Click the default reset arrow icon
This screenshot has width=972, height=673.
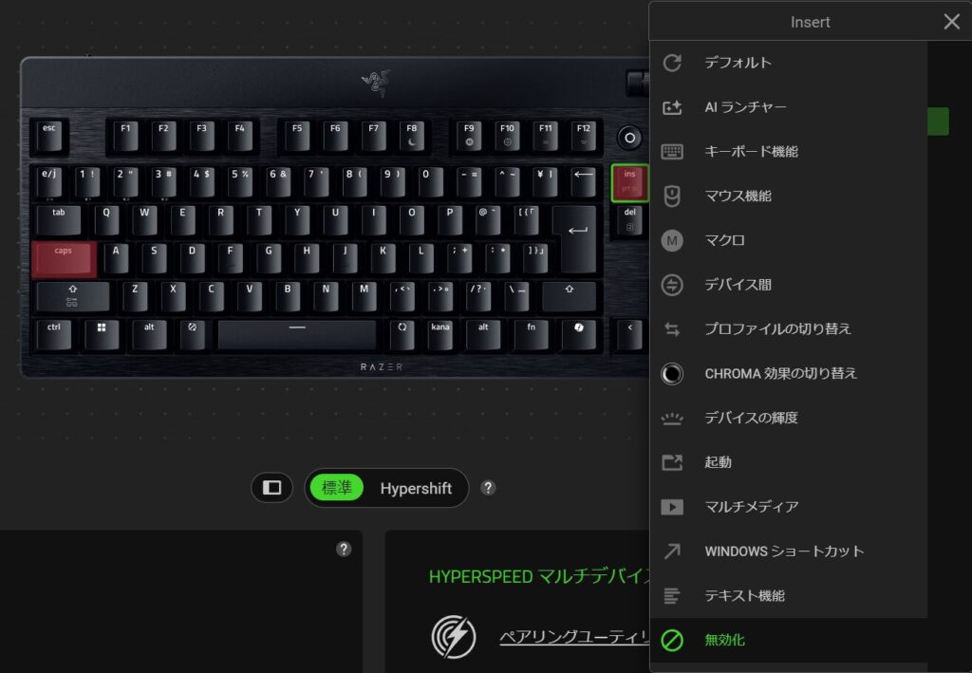click(672, 63)
